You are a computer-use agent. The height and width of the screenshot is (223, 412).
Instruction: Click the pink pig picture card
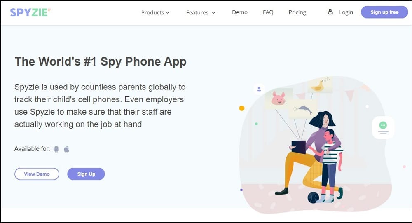coord(279,99)
